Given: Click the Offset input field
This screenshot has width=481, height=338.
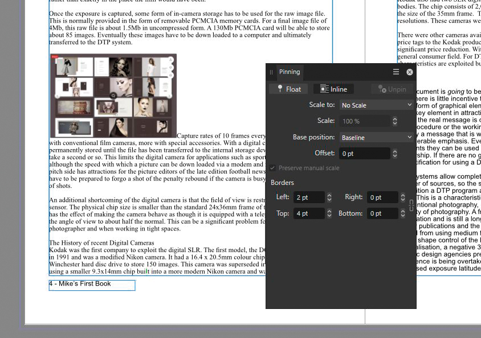Looking at the screenshot, I should coord(365,154).
